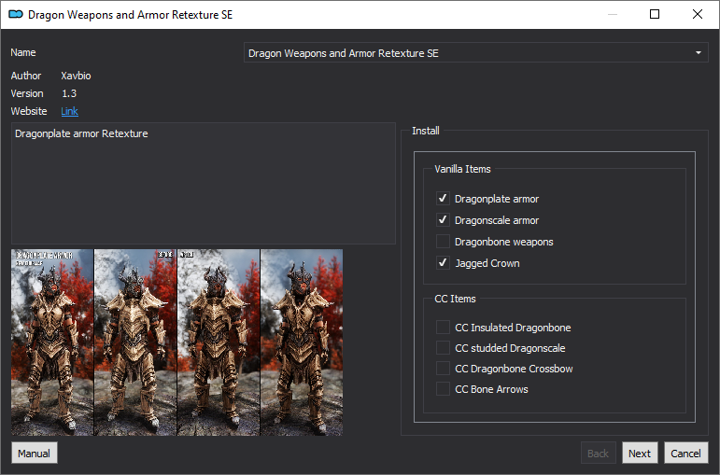Click the Dragonplate armor preview image
Screen dimensions: 720x475
tap(176, 342)
